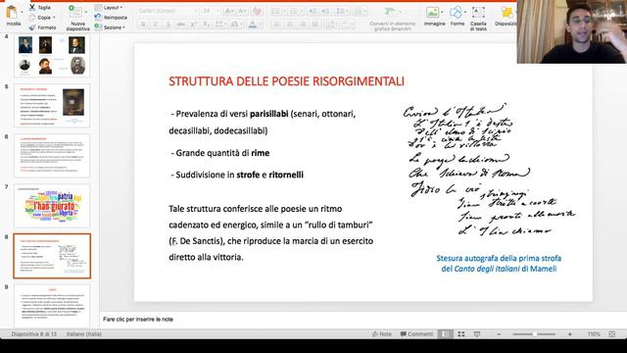The image size is (627, 353).
Task: Decrease font size with the smaller A
Action: [x=242, y=11]
